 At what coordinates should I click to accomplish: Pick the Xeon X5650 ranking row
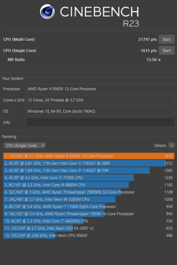click(x=89, y=235)
